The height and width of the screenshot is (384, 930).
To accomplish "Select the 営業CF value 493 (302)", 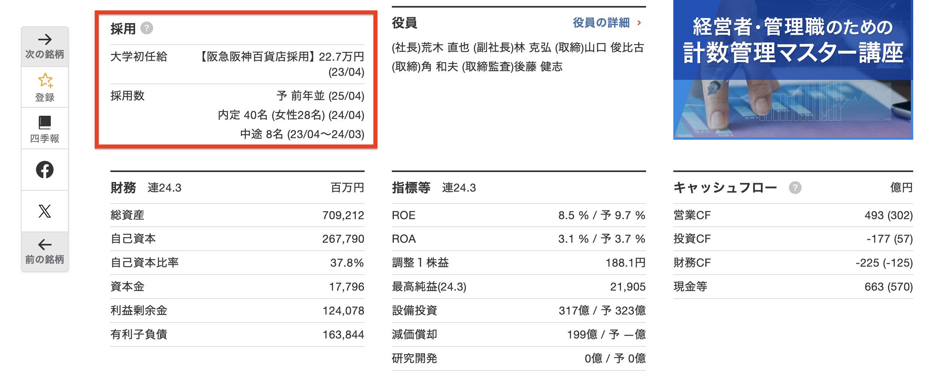I will [888, 215].
